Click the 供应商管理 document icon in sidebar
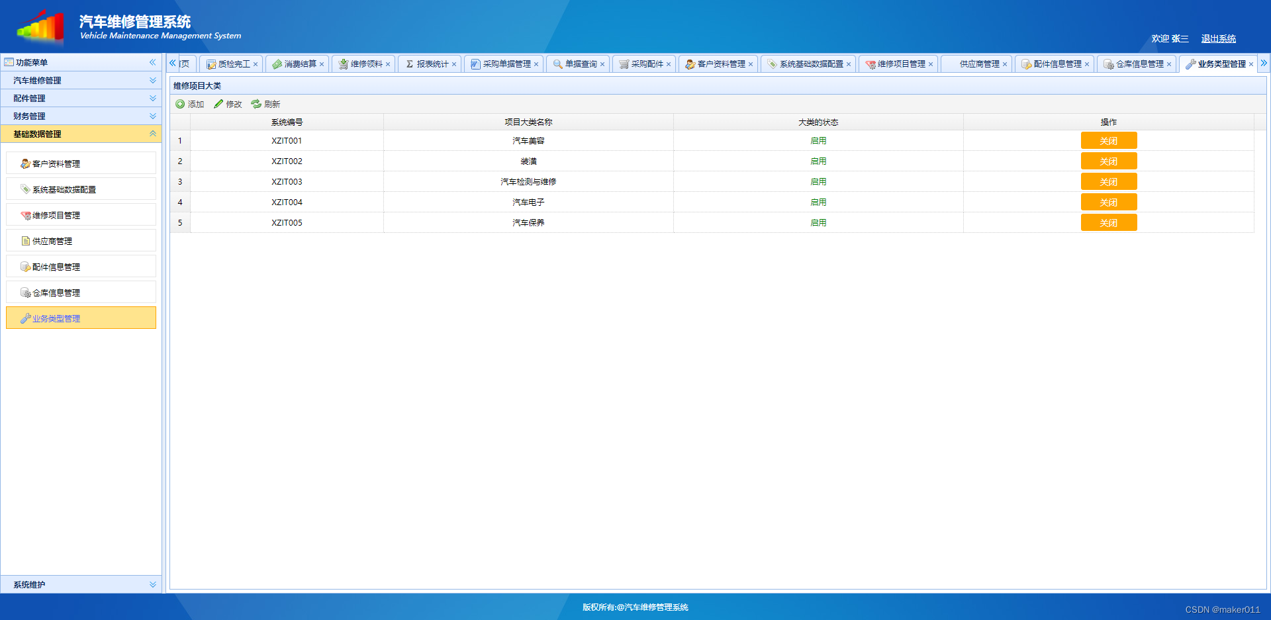Viewport: 1271px width, 620px height. 25,241
